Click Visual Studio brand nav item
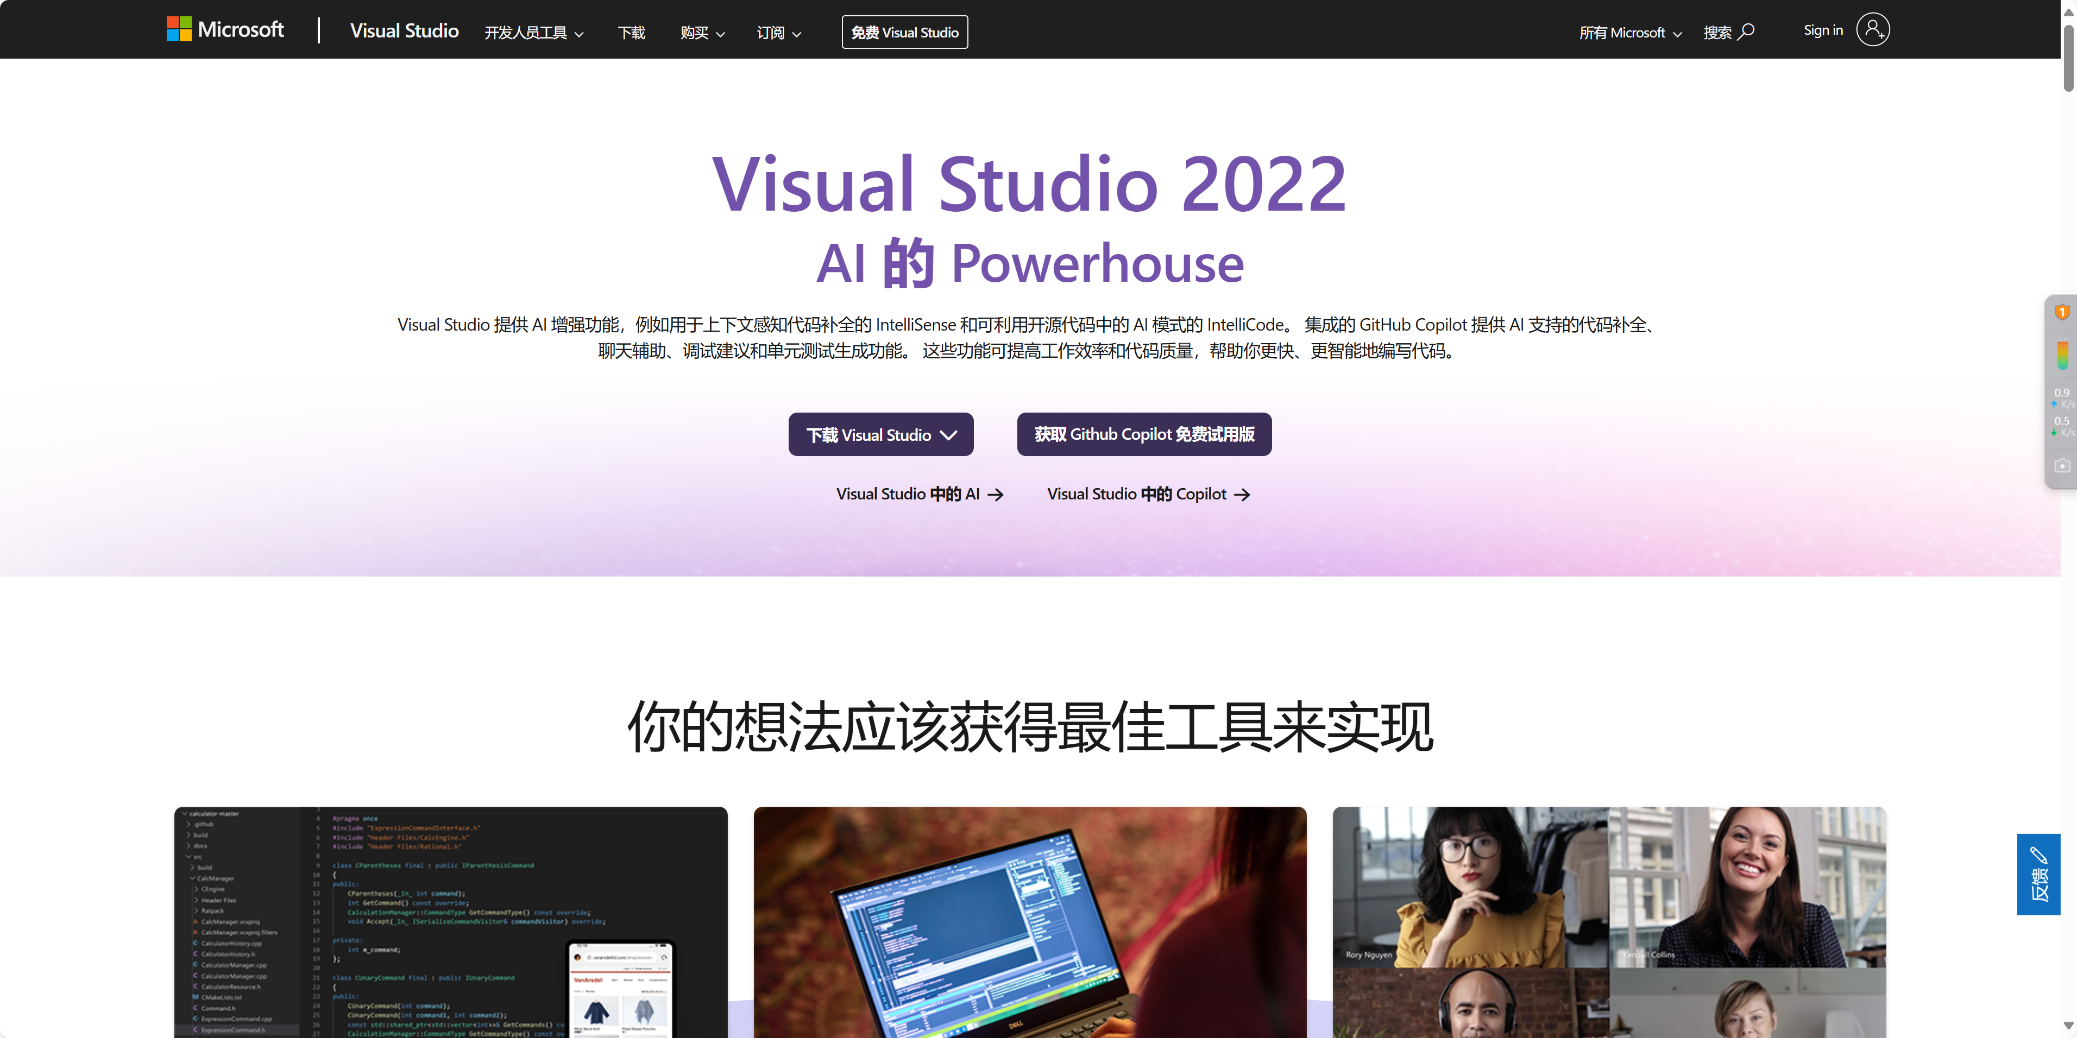The height and width of the screenshot is (1038, 2077). tap(404, 30)
